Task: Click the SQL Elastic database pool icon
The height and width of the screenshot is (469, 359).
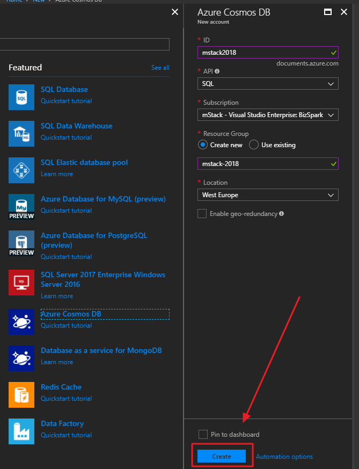Action: (x=21, y=170)
